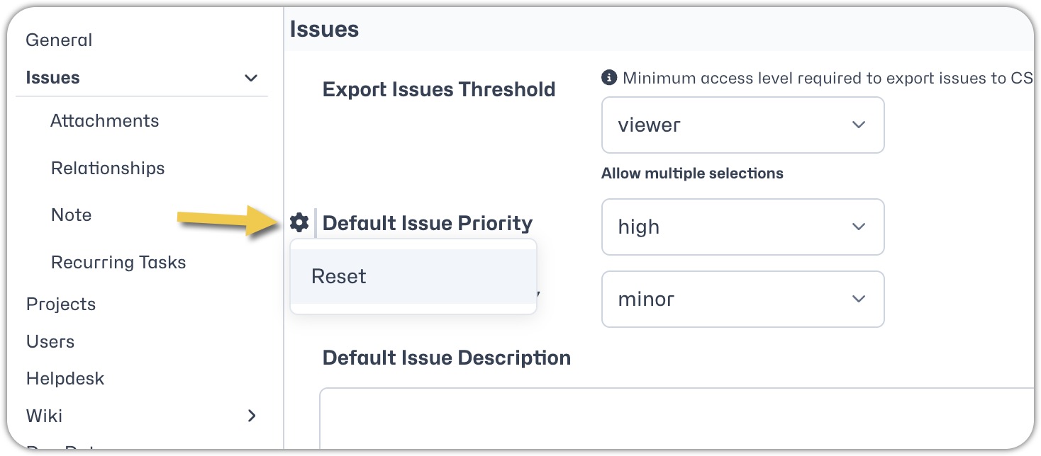The image size is (1041, 456).
Task: Open the minor severity dropdown
Action: pyautogui.click(x=742, y=299)
